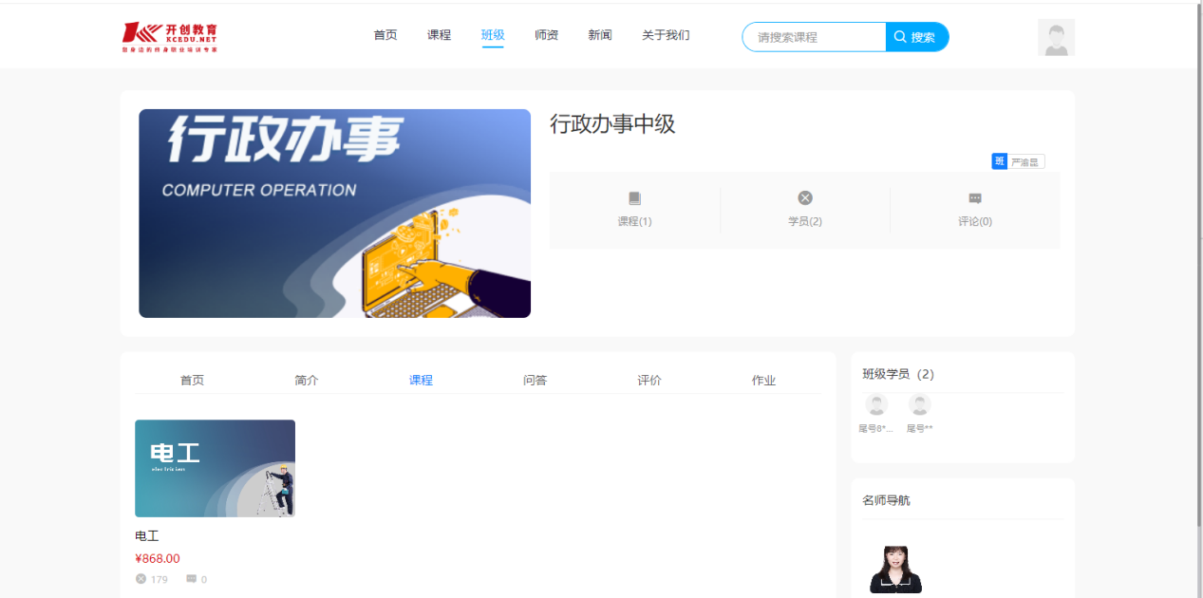
Task: Click the 名师导航 heading
Action: (x=886, y=500)
